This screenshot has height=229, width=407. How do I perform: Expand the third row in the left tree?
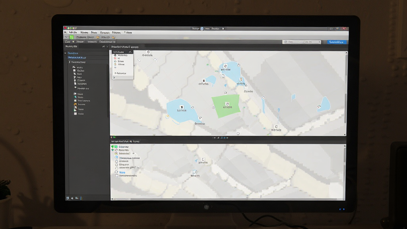coord(70,62)
